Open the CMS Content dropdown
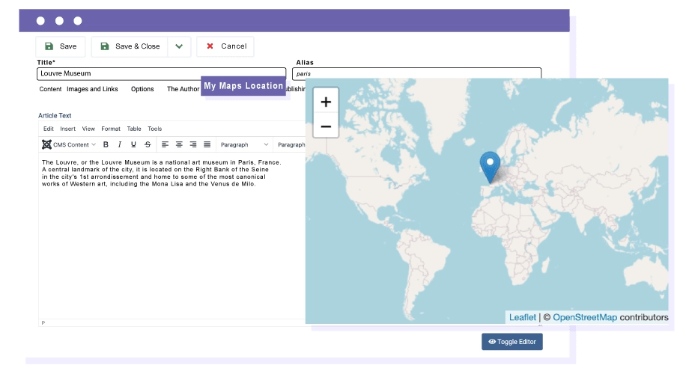Viewport: 689px width, 374px height. [69, 144]
